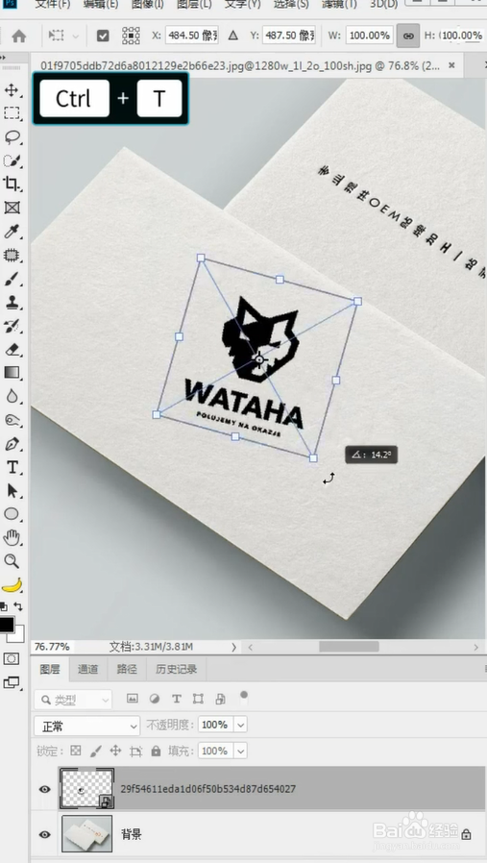Open the 类型 layer filter dropdown
This screenshot has height=863, width=487.
(x=73, y=700)
